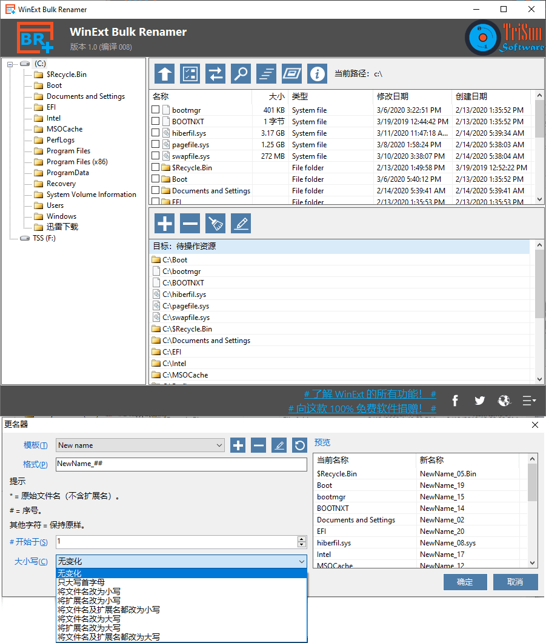
Task: Select 将文件名改为小写 option
Action: [x=182, y=591]
